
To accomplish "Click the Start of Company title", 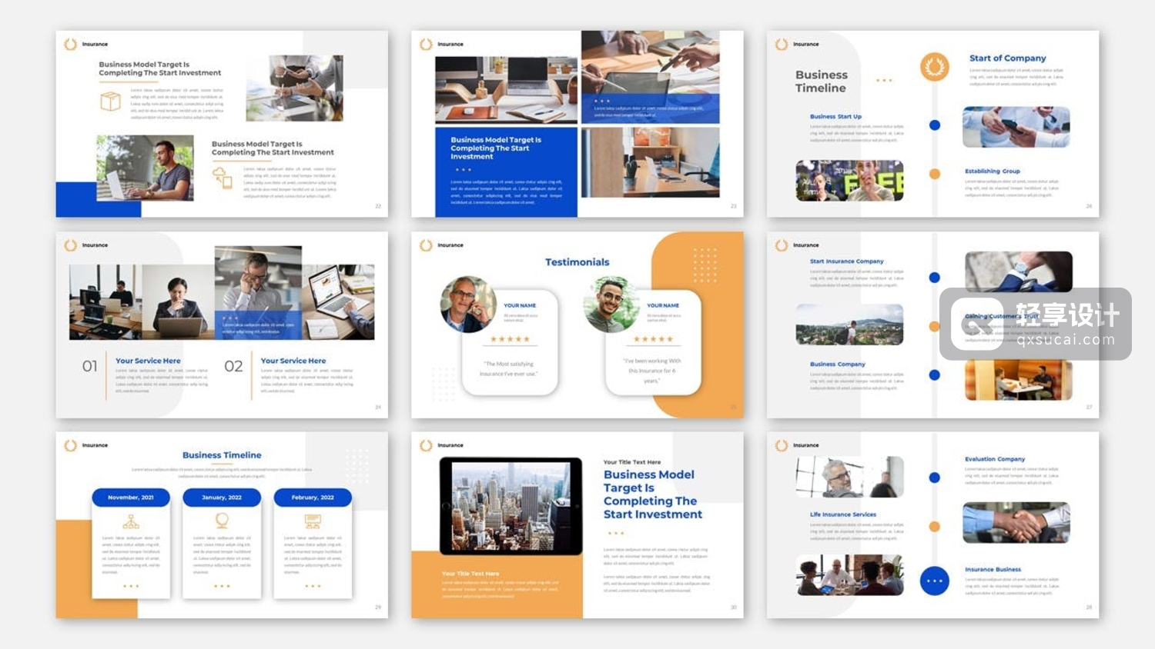I will tap(1008, 58).
